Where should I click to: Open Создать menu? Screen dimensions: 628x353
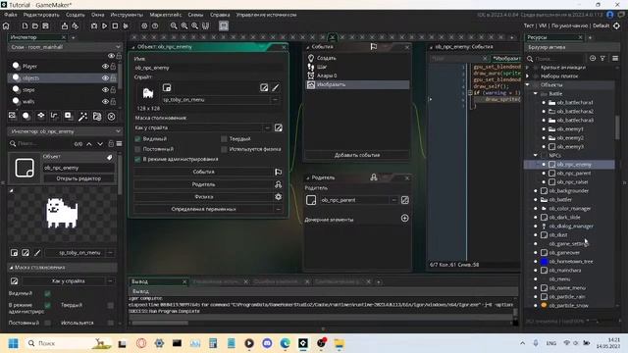coord(76,15)
